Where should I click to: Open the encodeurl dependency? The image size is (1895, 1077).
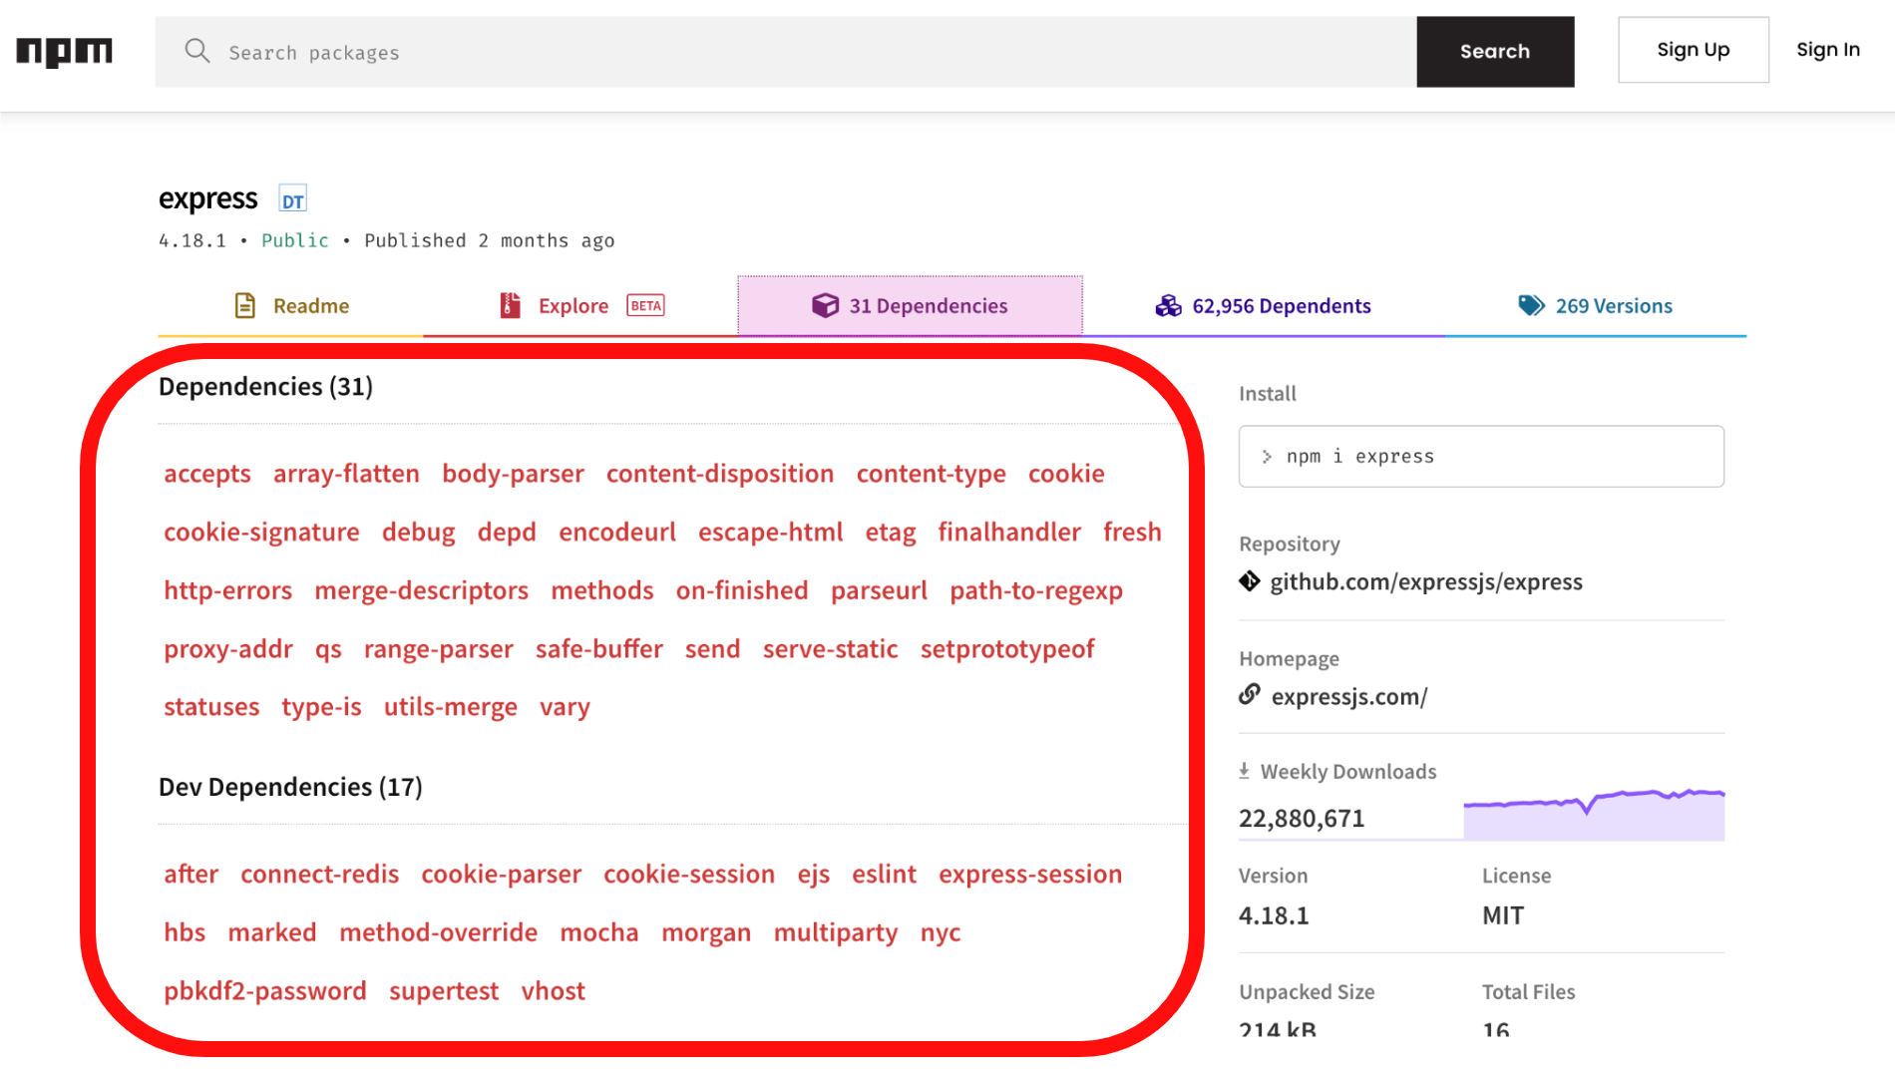(617, 533)
